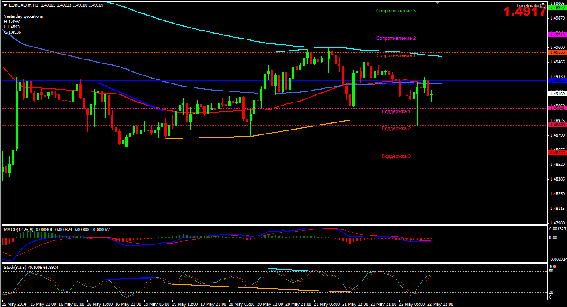Click the green 1.49970 price tag

click(x=557, y=8)
